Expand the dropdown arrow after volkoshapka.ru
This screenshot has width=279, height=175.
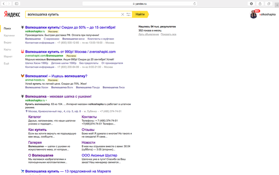(46, 101)
